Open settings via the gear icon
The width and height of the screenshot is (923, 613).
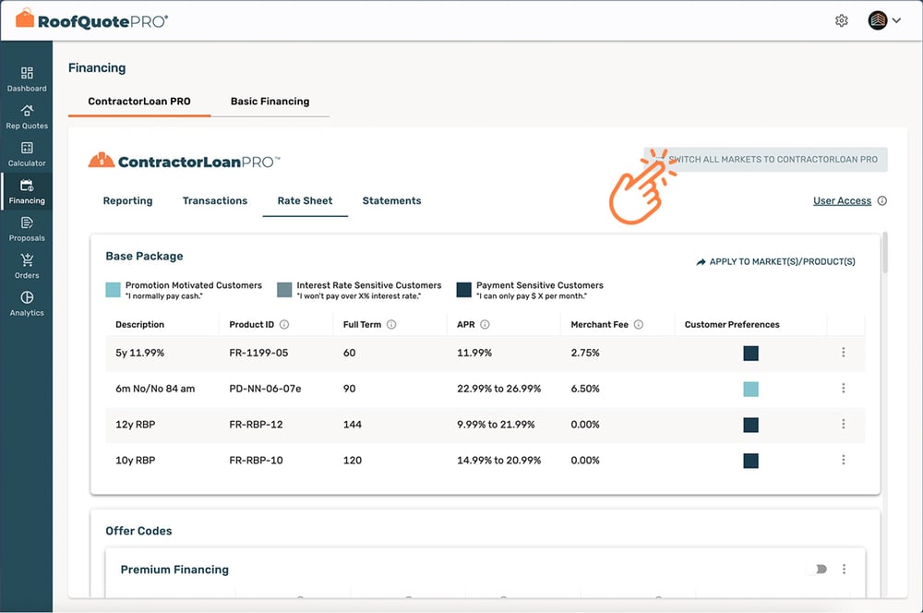(842, 20)
